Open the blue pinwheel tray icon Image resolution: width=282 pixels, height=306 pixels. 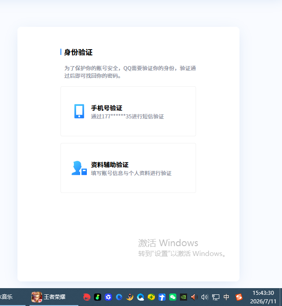coord(108,297)
